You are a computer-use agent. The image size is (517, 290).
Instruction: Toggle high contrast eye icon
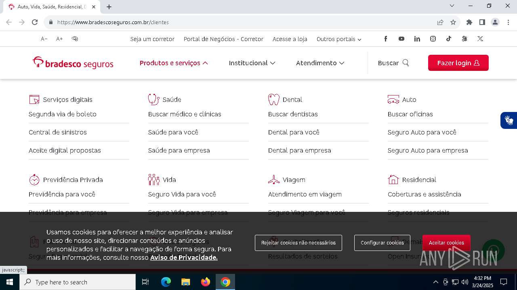point(75,39)
